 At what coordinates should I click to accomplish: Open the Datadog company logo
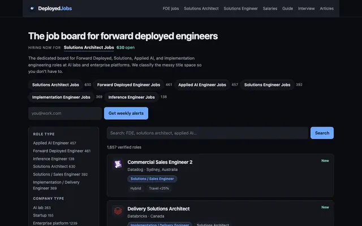click(x=118, y=164)
